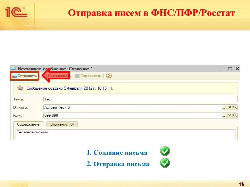Switch to the Вложения (0) tab
This screenshot has width=250, height=187.
(x=62, y=124)
